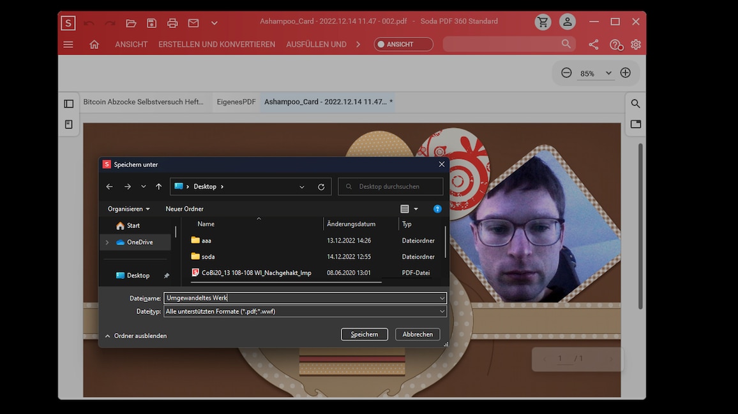738x414 pixels.
Task: Save document using the floppy disk icon
Action: click(151, 23)
